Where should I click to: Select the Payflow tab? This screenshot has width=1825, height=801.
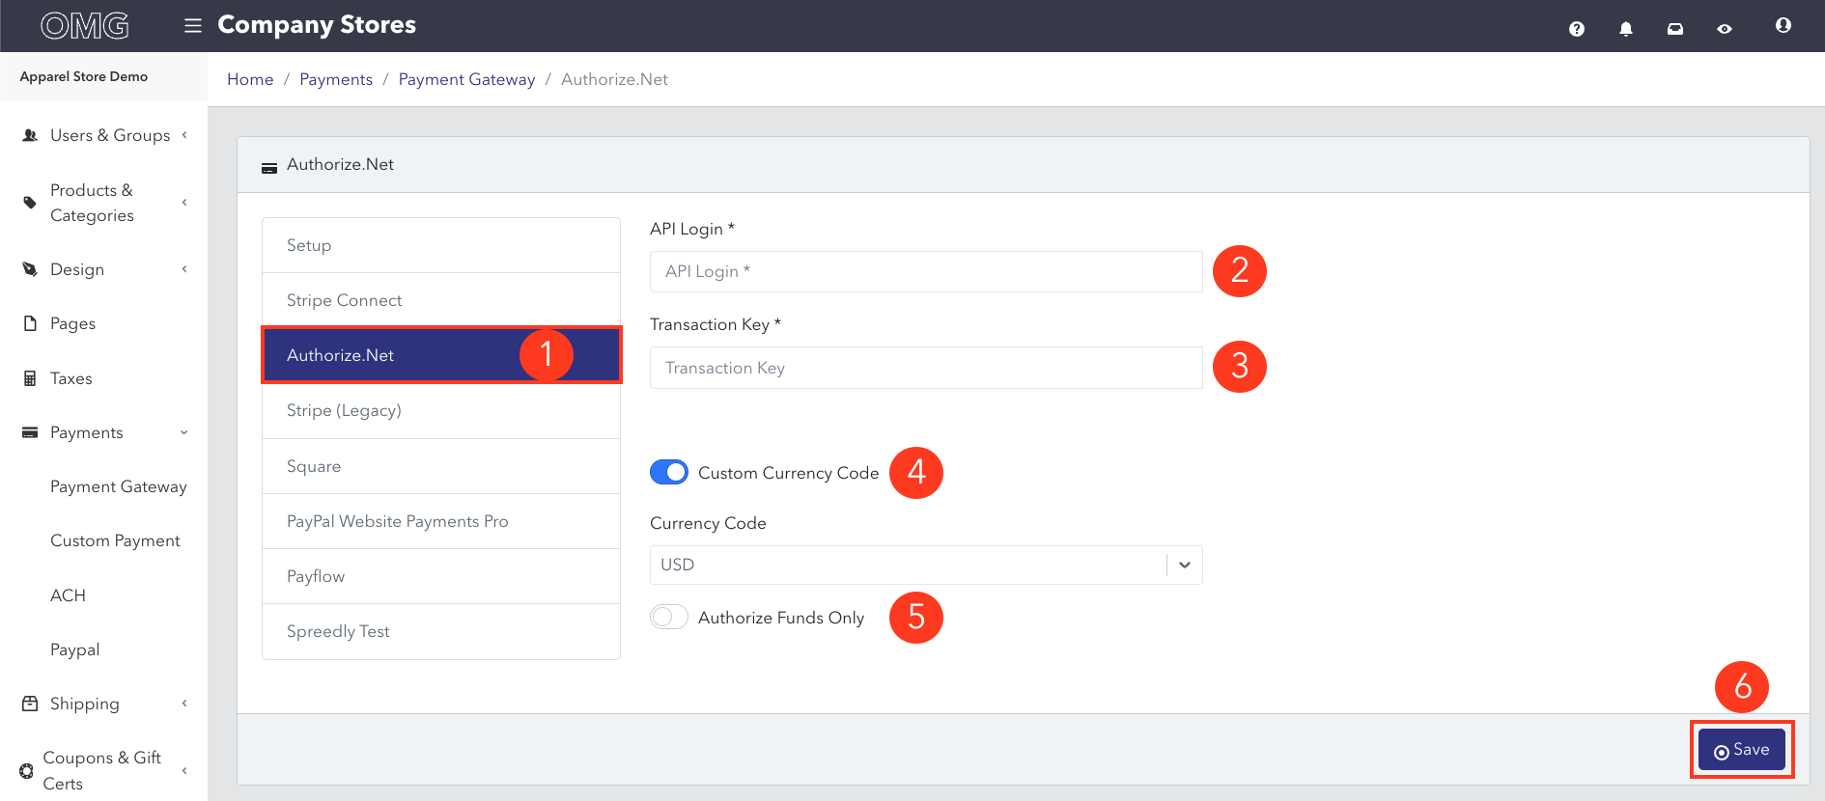point(441,576)
